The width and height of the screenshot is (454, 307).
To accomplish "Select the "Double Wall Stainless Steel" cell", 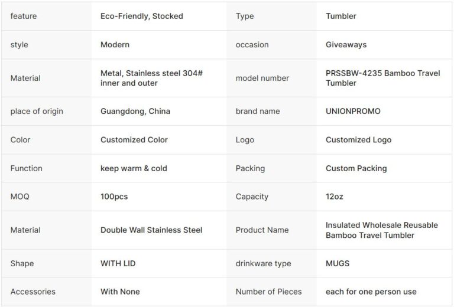I will pyautogui.click(x=151, y=230).
